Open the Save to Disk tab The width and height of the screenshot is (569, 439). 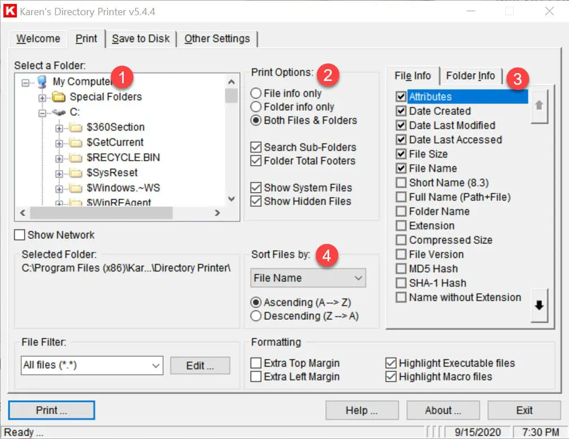click(x=141, y=39)
